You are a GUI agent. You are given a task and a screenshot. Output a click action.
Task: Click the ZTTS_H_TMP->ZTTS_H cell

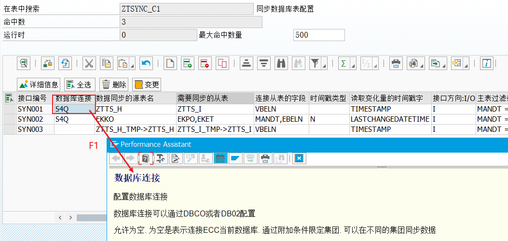[x=136, y=129]
